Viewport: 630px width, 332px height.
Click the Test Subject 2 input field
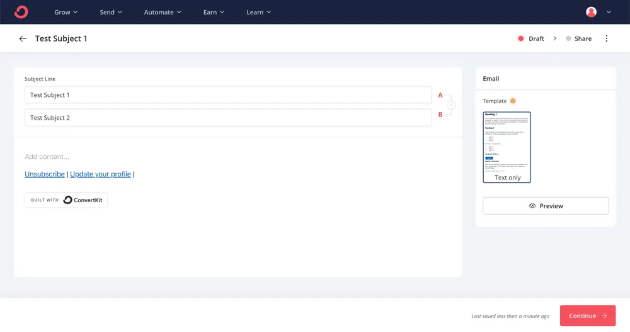tap(228, 118)
